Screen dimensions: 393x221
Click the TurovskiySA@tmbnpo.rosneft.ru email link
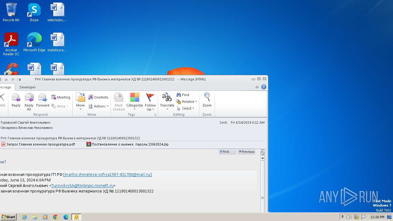82,185
